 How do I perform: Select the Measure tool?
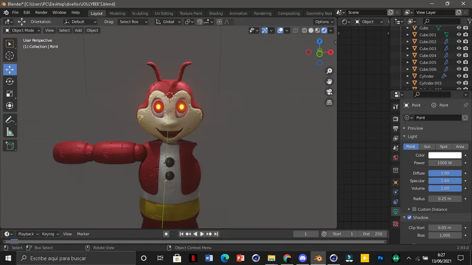click(9, 132)
